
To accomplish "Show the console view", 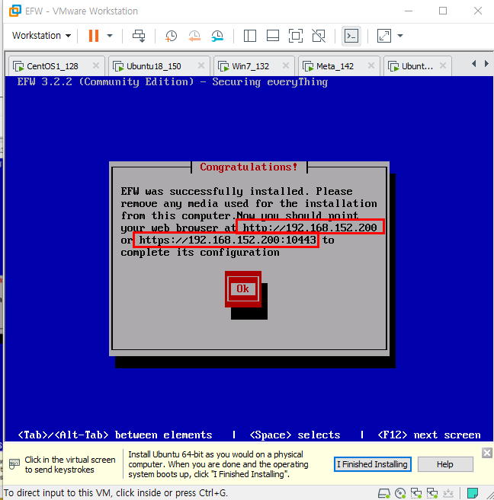I will coord(351,36).
